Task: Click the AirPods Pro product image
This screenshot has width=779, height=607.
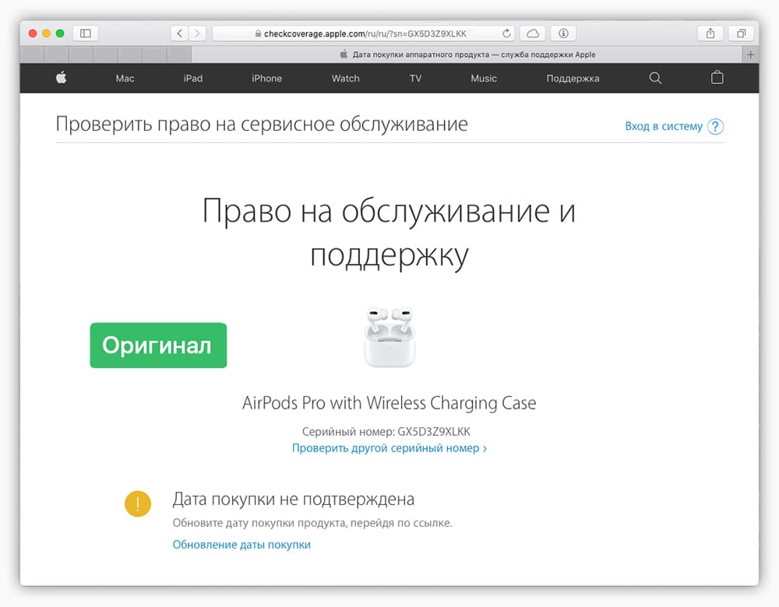Action: (389, 338)
